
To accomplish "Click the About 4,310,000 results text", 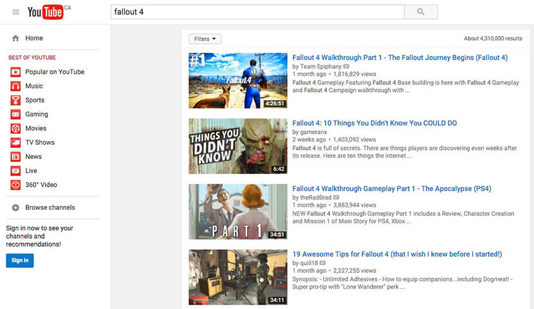I will point(493,39).
